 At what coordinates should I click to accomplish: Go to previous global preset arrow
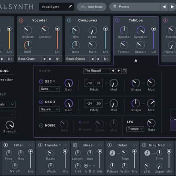pos(164,7)
